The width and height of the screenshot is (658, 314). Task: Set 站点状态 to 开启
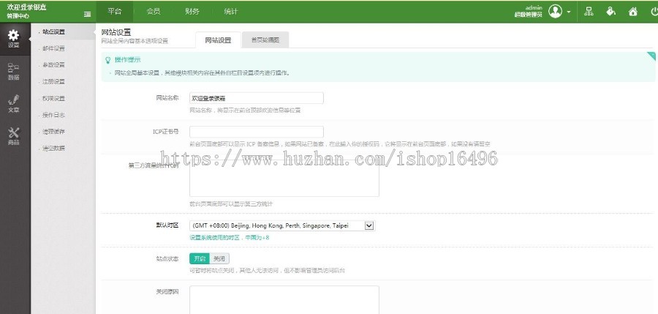200,258
